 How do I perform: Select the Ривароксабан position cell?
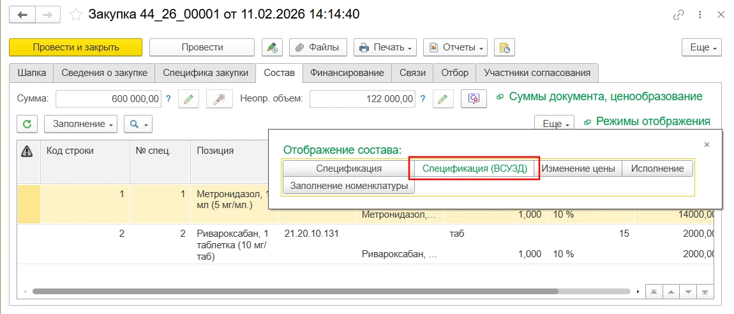pyautogui.click(x=234, y=244)
